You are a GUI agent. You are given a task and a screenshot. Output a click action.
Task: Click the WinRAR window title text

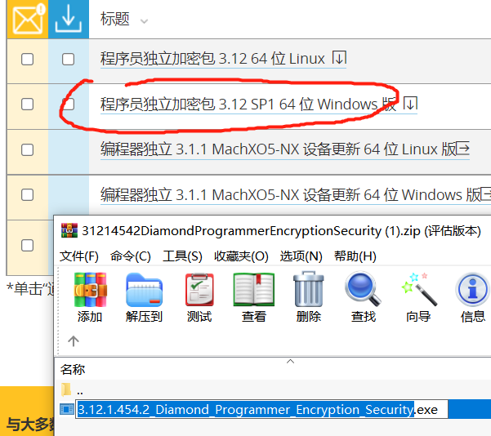point(281,231)
